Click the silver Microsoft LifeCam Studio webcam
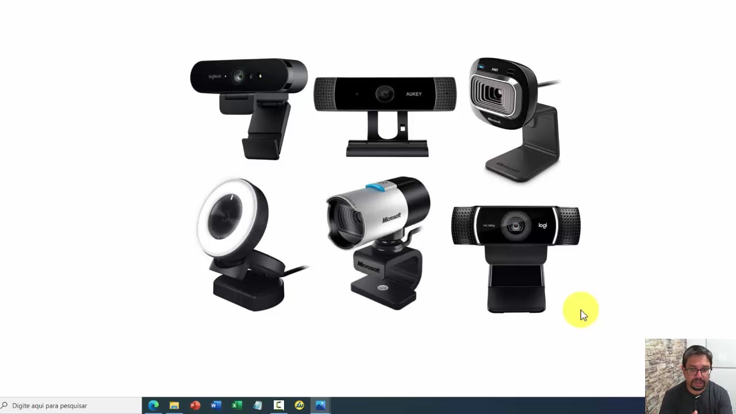 [378, 243]
